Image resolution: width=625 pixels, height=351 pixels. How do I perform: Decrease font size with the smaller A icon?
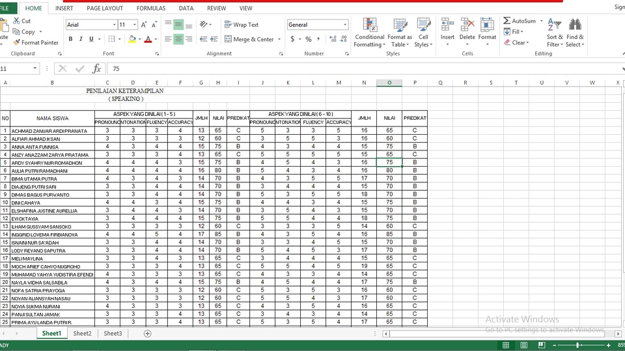pyautogui.click(x=154, y=25)
